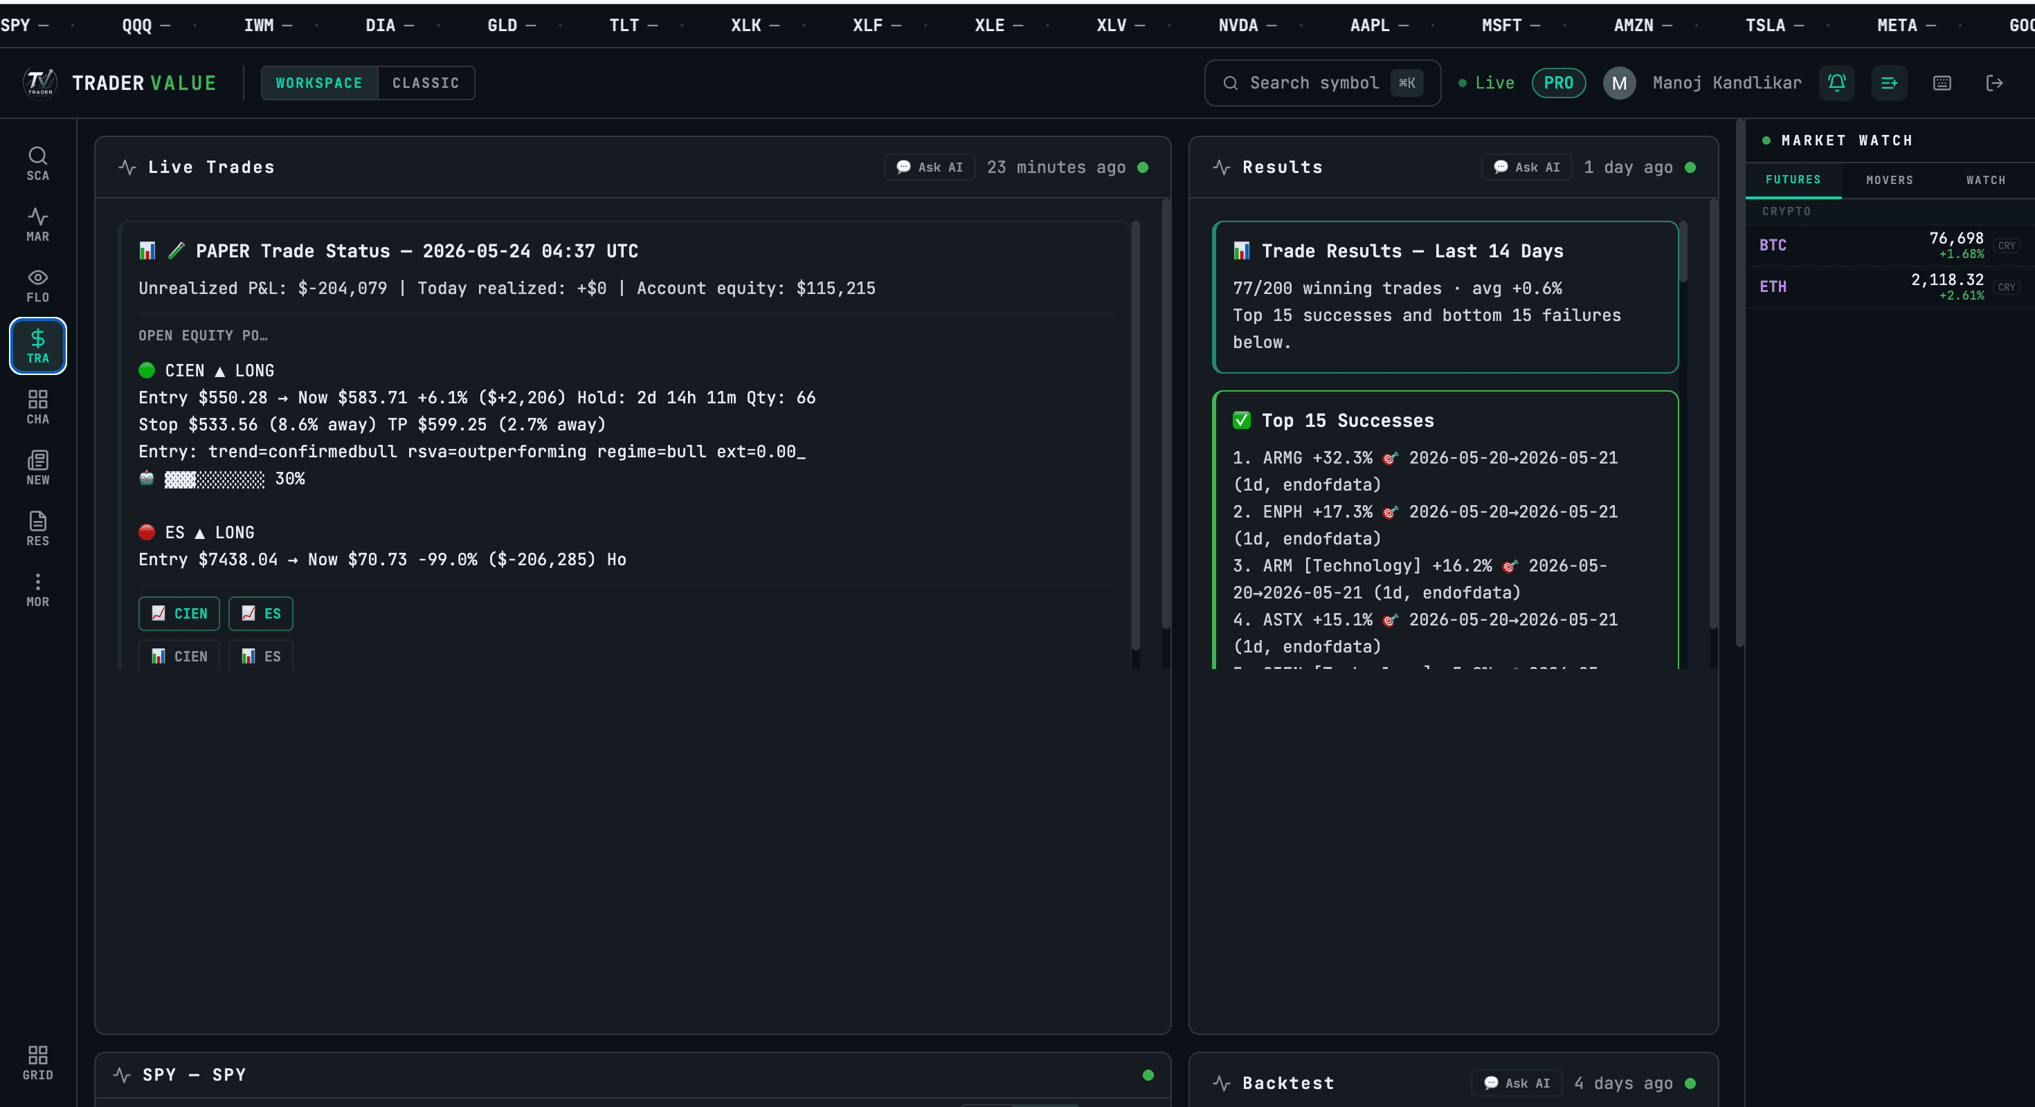The width and height of the screenshot is (2035, 1107).
Task: Click the Top 15 Successes heading
Action: pos(1332,420)
